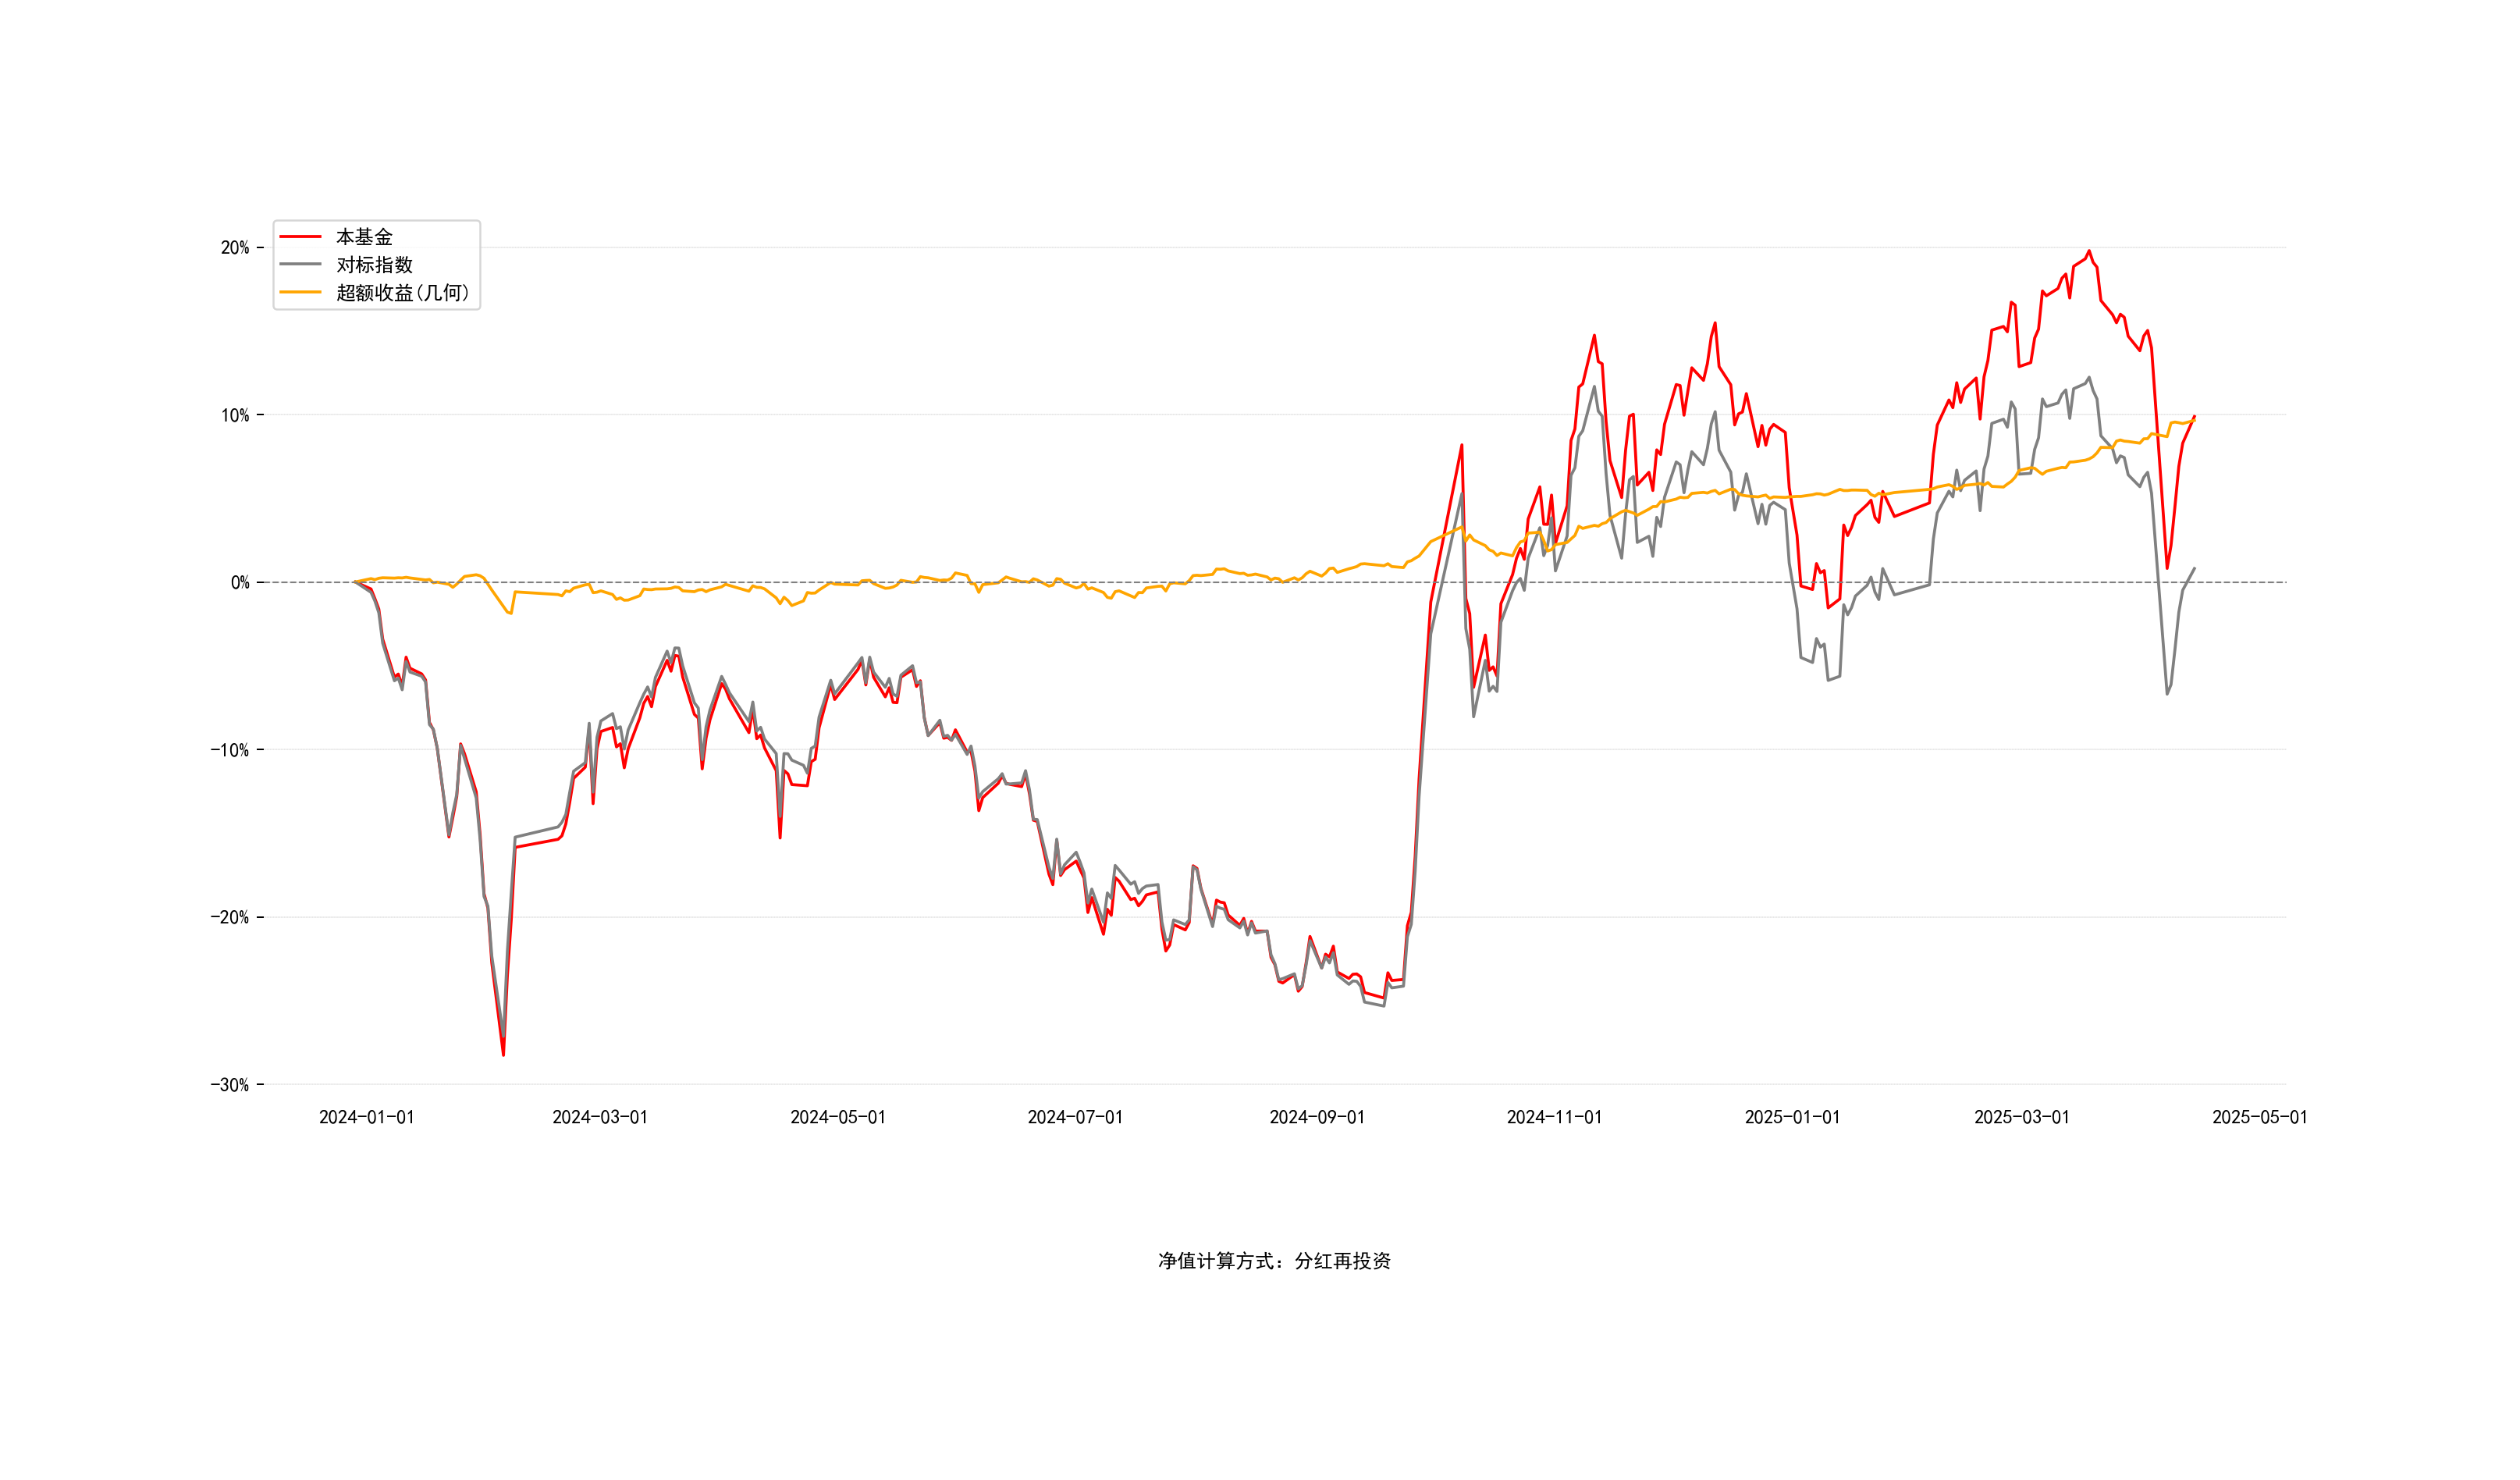Click the 2024-11-01 x-axis date label
Screen dimensions: 2520x1480
pyautogui.click(x=1554, y=1118)
